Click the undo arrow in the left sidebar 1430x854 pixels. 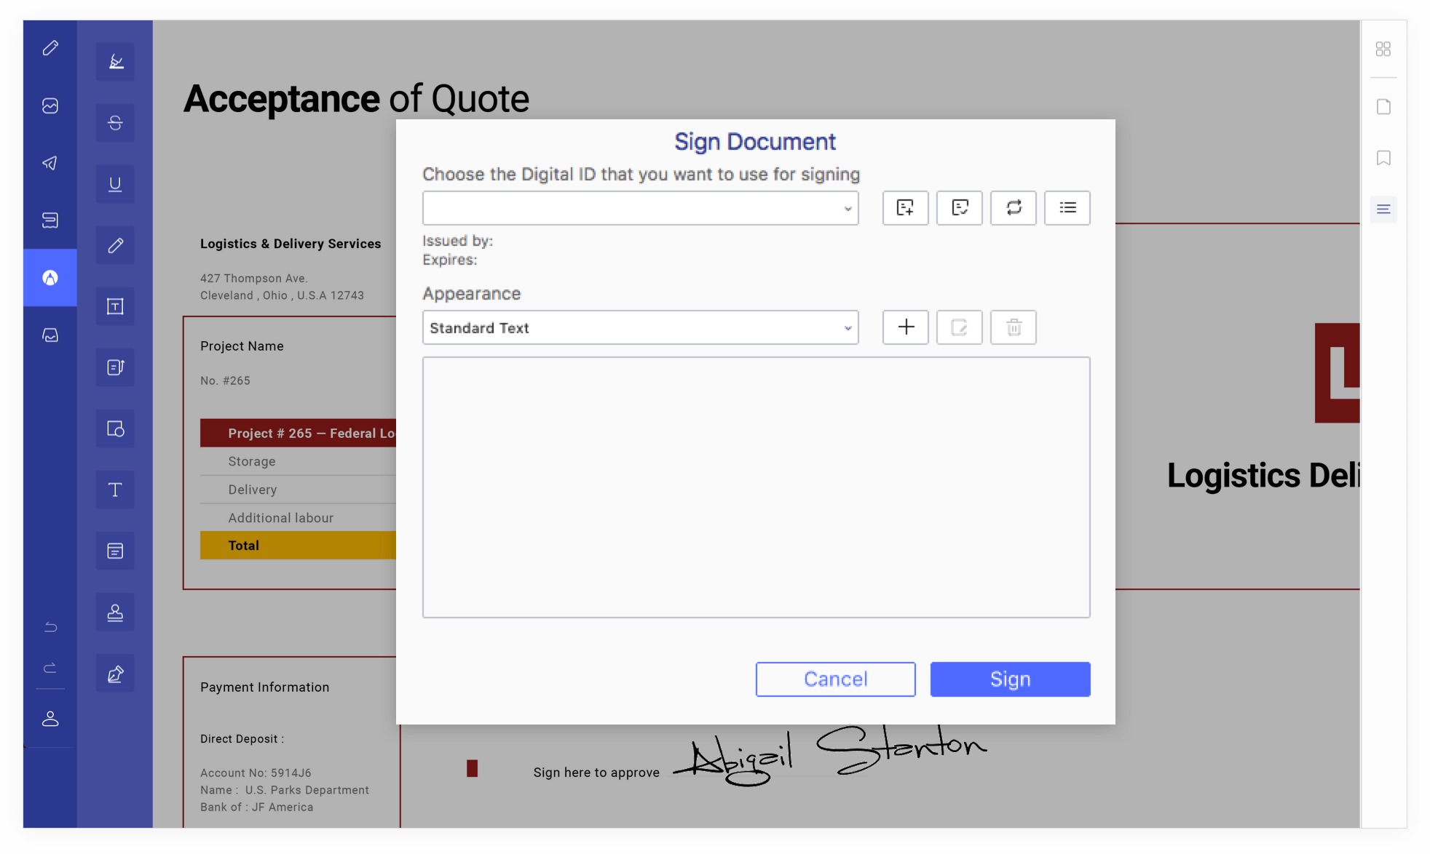(x=50, y=626)
